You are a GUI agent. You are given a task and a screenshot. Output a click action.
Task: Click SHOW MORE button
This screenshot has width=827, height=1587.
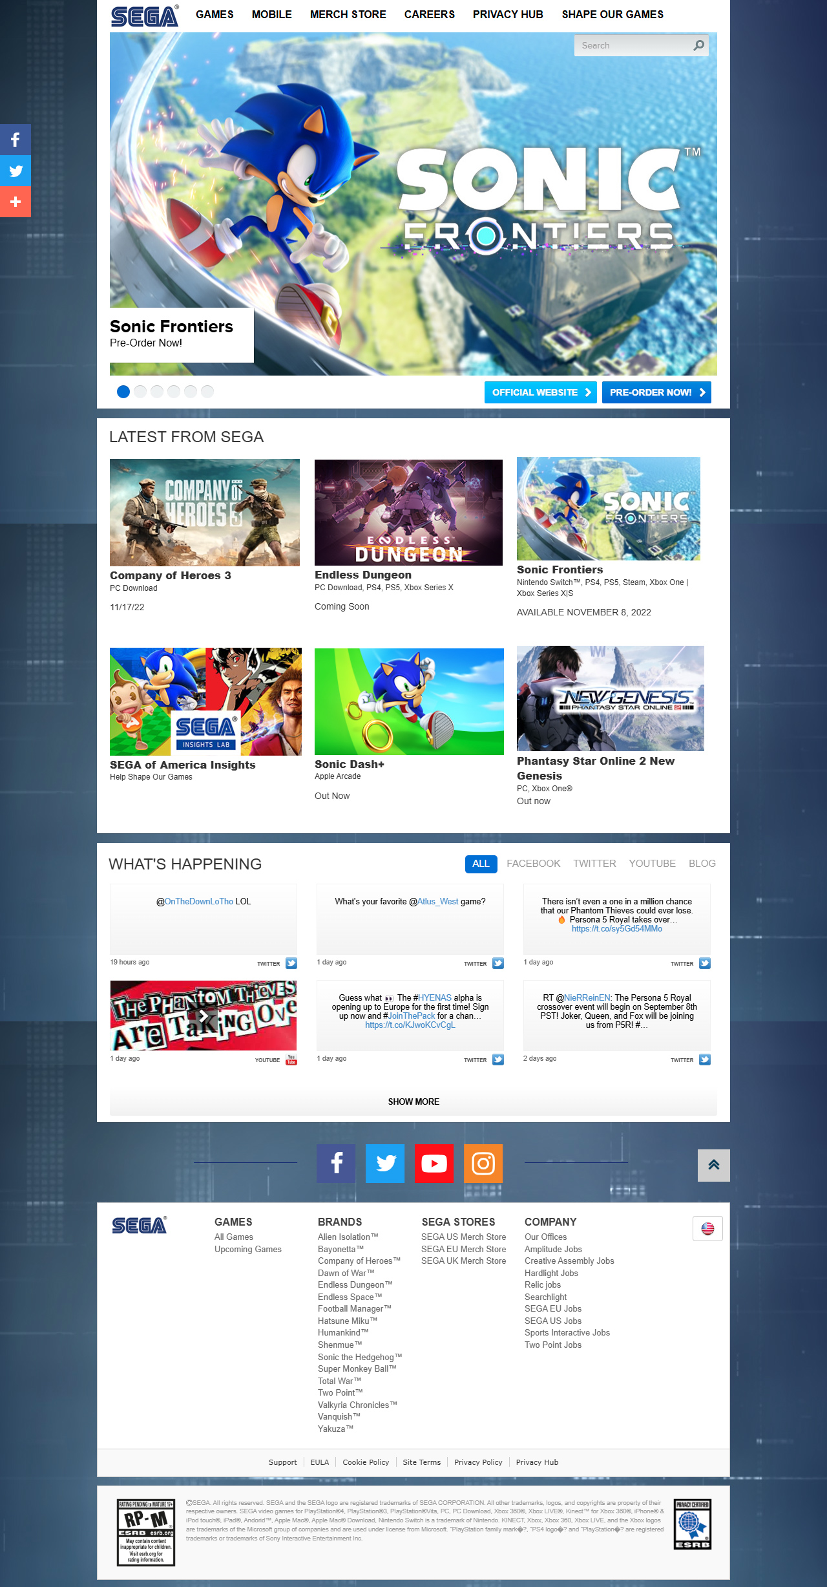413,1102
